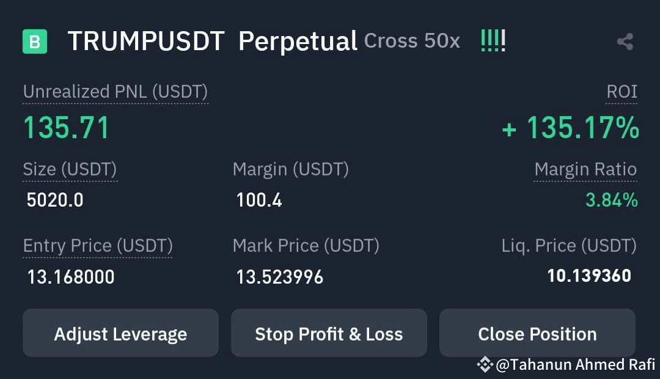Viewport: 660px width, 379px height.
Task: Click Close Position button
Action: coord(538,333)
